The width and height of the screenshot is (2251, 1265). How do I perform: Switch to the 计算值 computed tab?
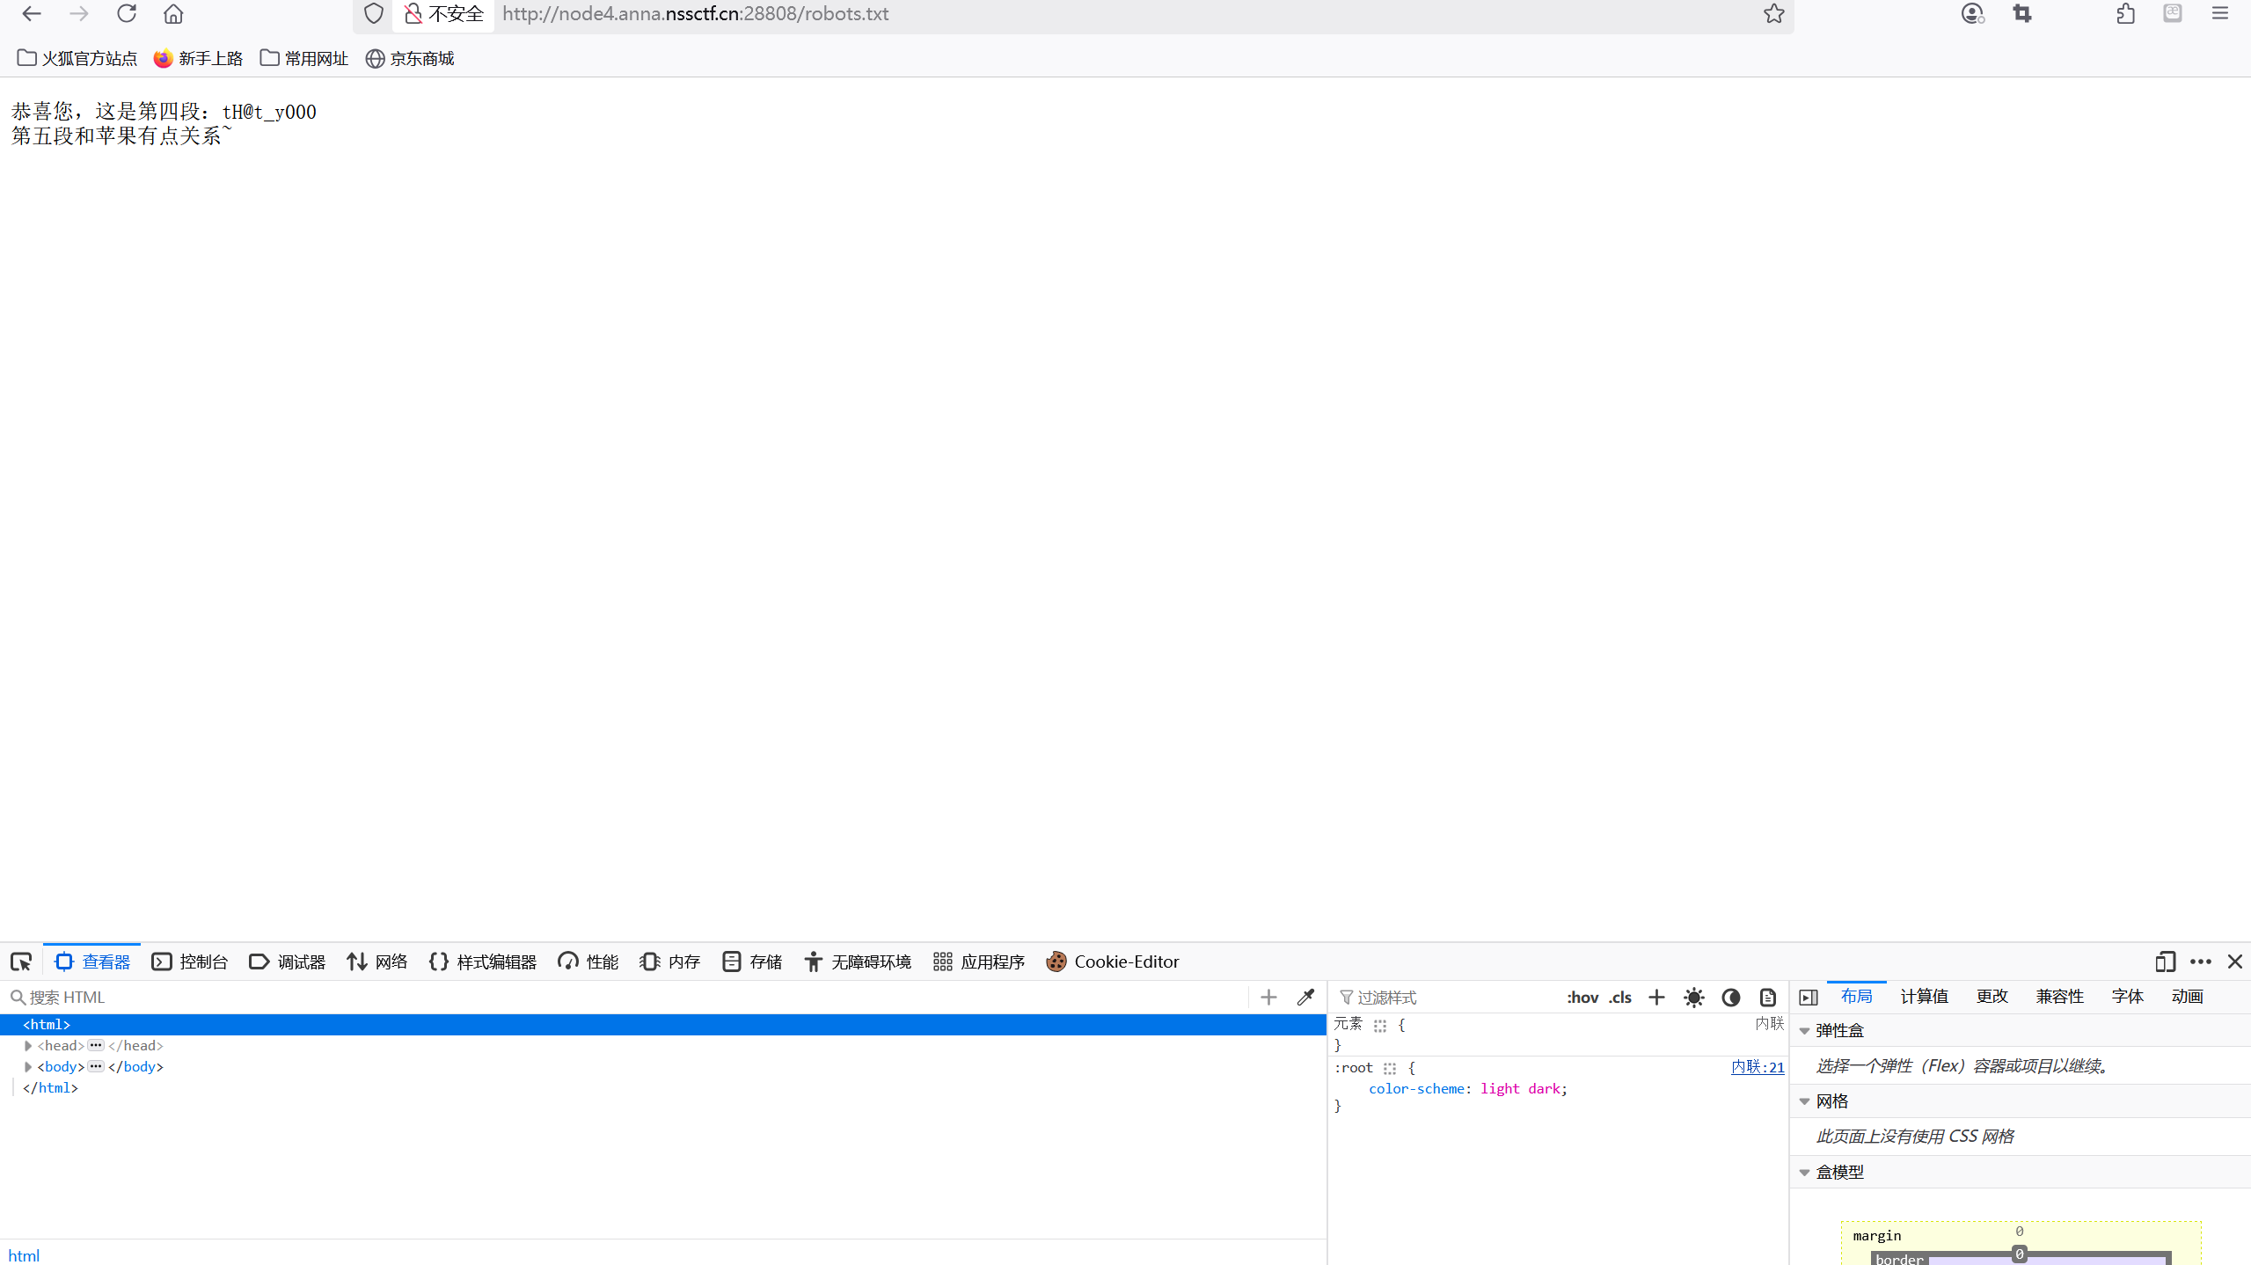[1924, 996]
